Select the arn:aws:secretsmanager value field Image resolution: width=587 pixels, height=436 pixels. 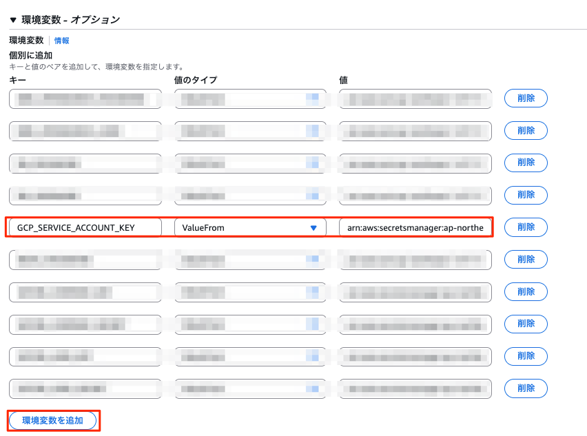(x=415, y=227)
